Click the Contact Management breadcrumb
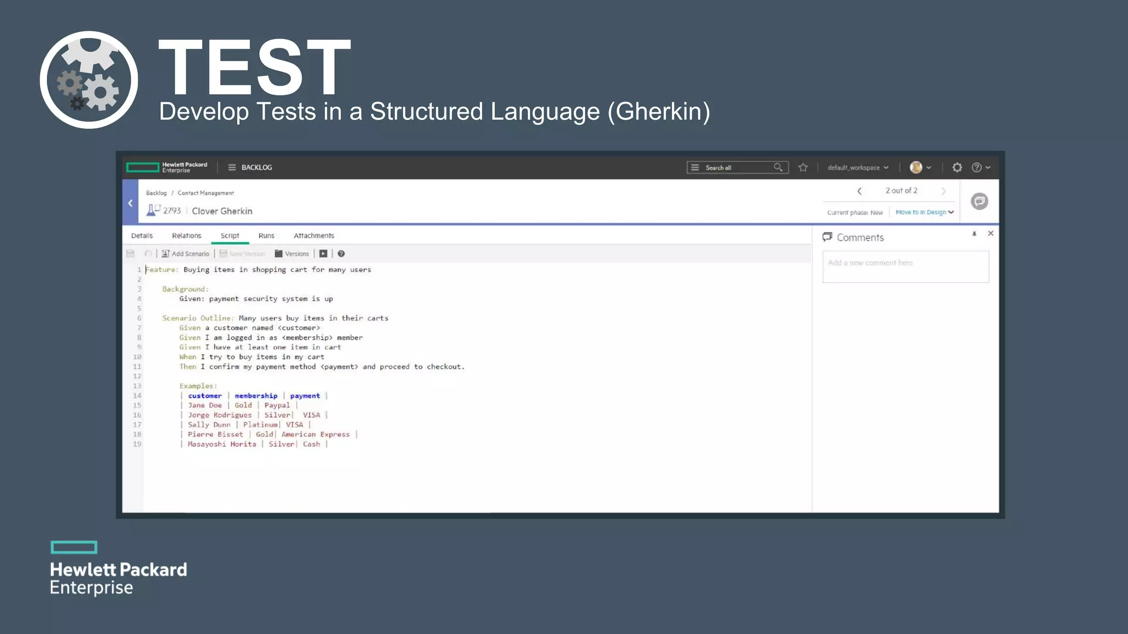The height and width of the screenshot is (634, 1128). [205, 193]
